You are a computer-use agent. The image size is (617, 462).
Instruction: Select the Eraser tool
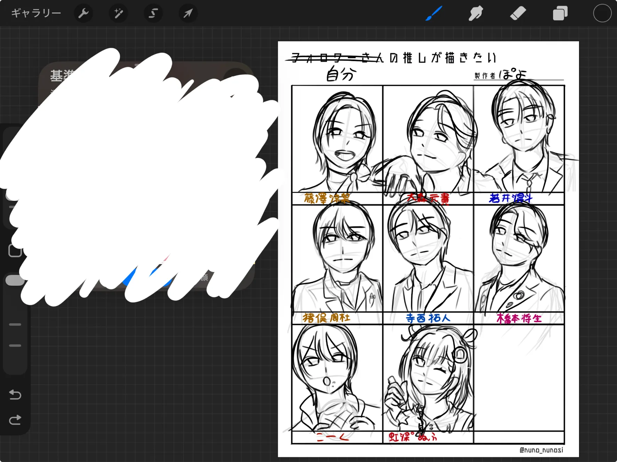pyautogui.click(x=518, y=14)
